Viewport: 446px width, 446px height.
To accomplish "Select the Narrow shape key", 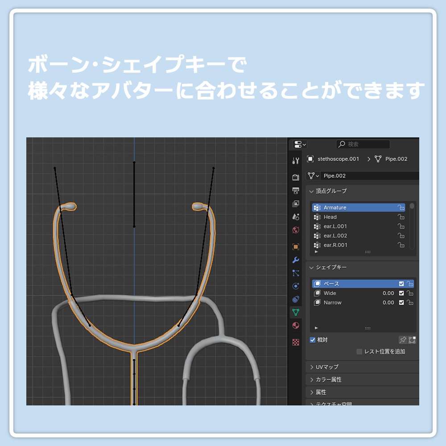I will [x=363, y=302].
